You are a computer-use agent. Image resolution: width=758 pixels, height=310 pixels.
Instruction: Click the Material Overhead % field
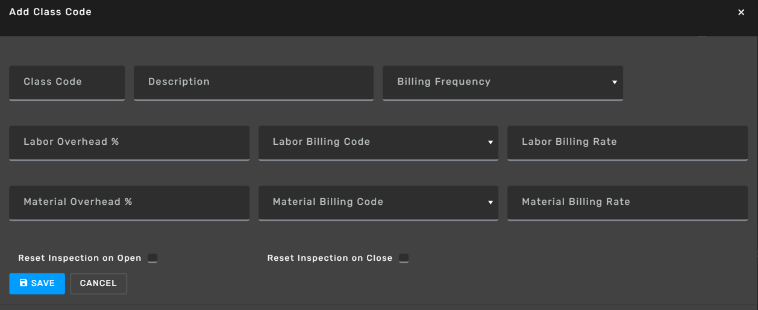coord(129,203)
